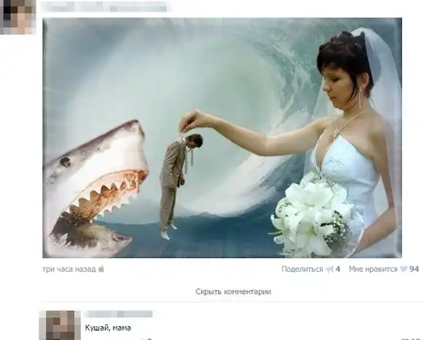Click the shark's eye in the photo

65,162
